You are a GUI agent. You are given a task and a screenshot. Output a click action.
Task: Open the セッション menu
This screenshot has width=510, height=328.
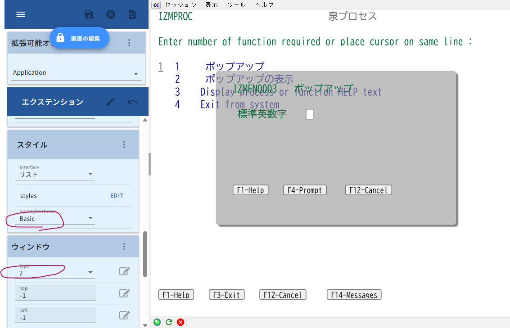181,5
